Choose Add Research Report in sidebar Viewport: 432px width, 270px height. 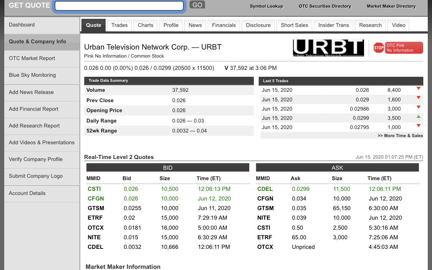click(42, 126)
